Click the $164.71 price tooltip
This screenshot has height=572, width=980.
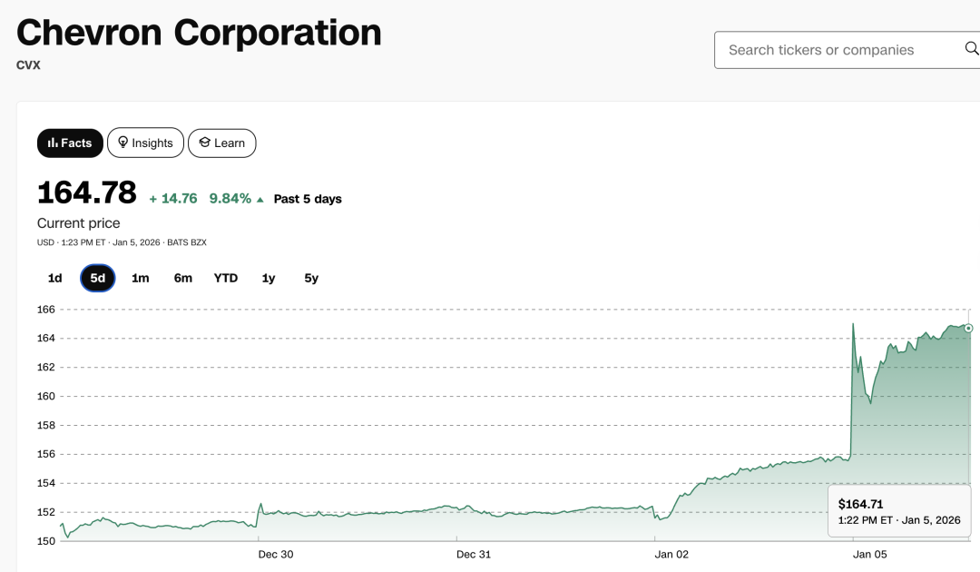click(899, 511)
